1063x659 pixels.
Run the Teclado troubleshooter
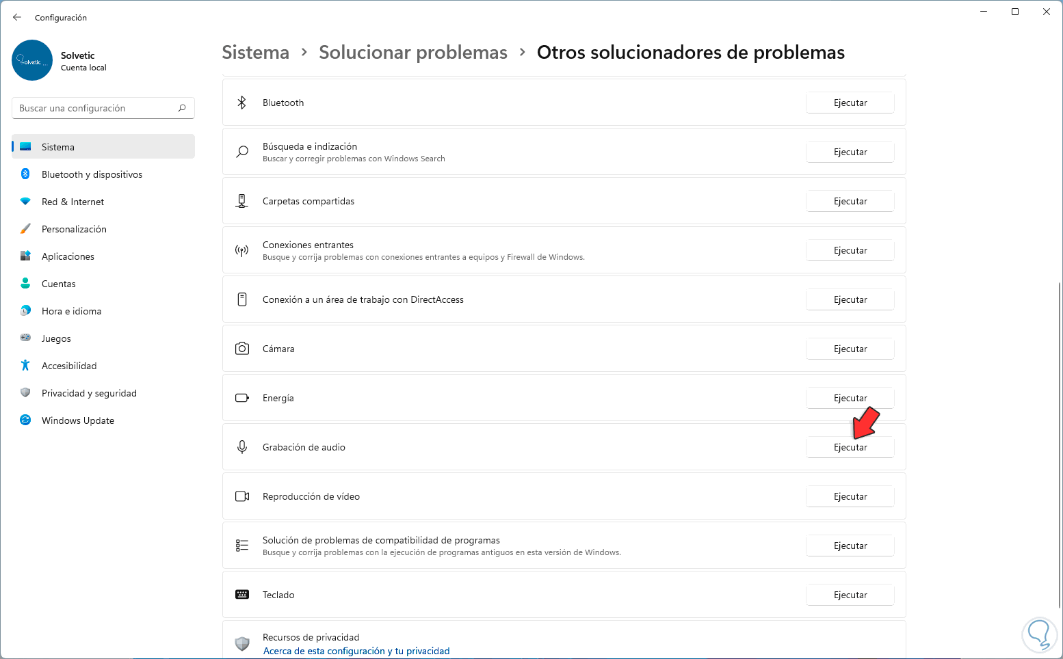(850, 595)
